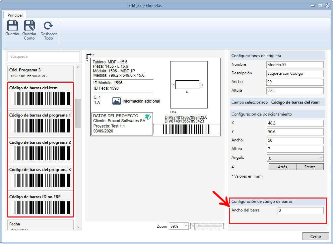Click the Deshacer Todo undo icon
Viewport: 333px width, 244px height.
(48, 26)
